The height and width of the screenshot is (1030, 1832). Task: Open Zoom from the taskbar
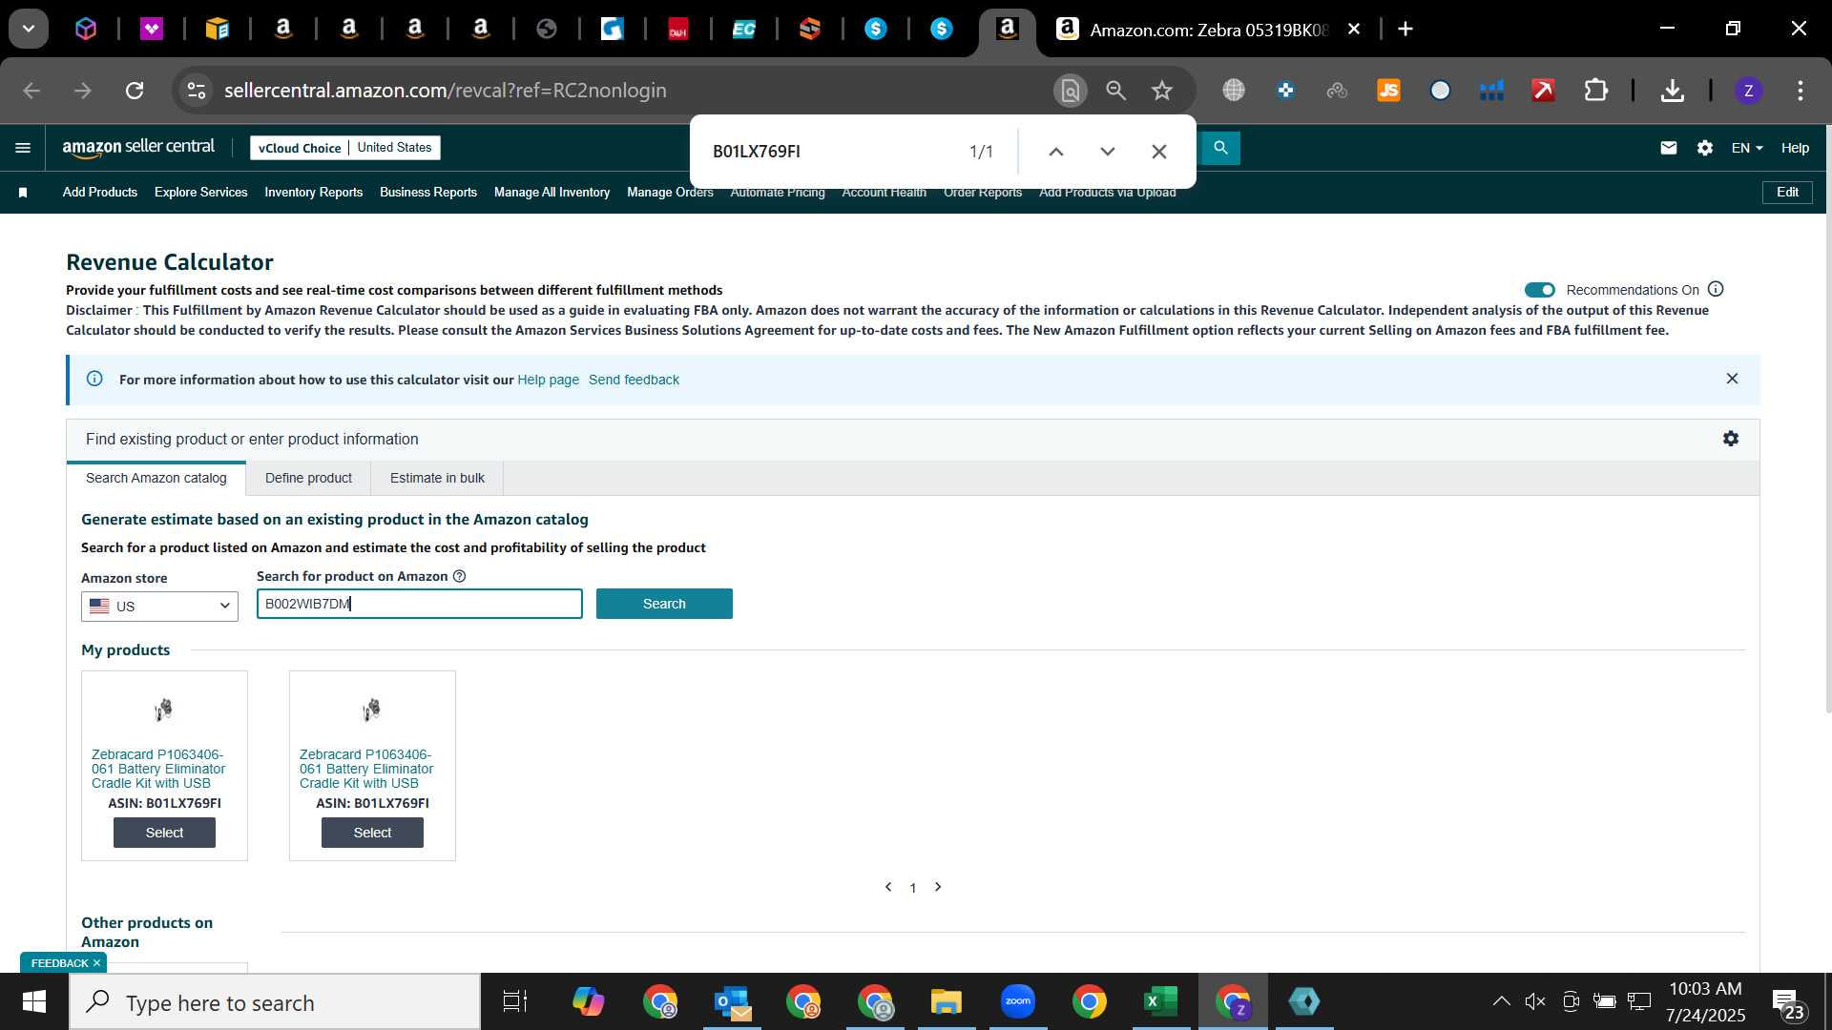(x=1018, y=1002)
